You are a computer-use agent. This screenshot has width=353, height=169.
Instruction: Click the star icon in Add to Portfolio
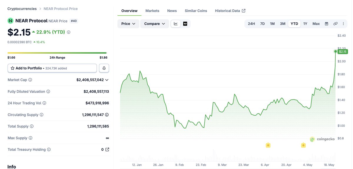(x=13, y=68)
